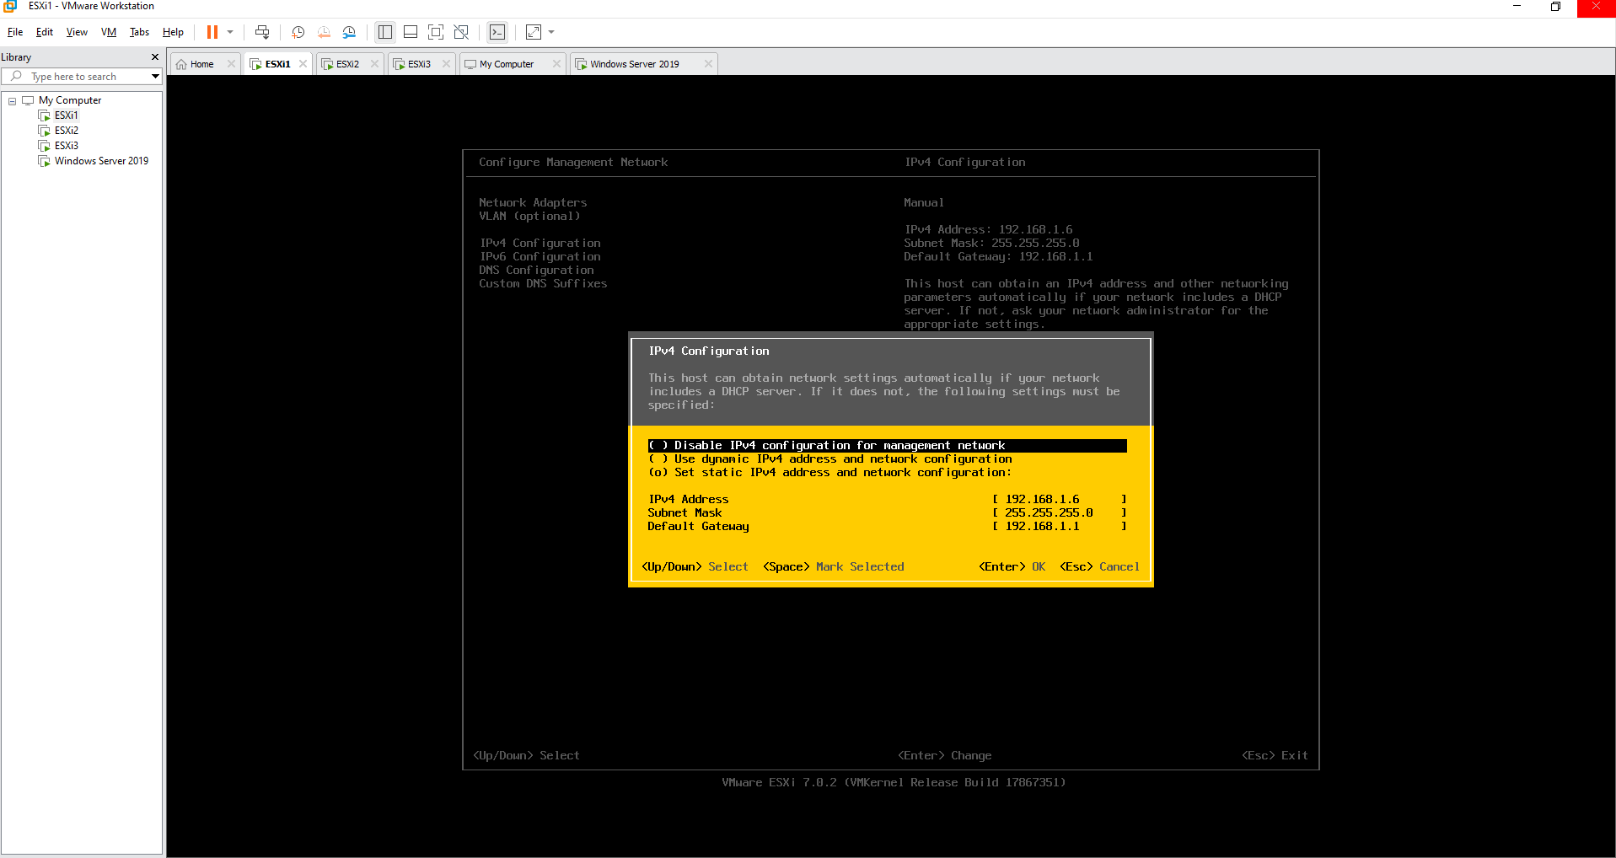The width and height of the screenshot is (1616, 858).
Task: Select ESXi3 in the library tree
Action: coord(67,146)
